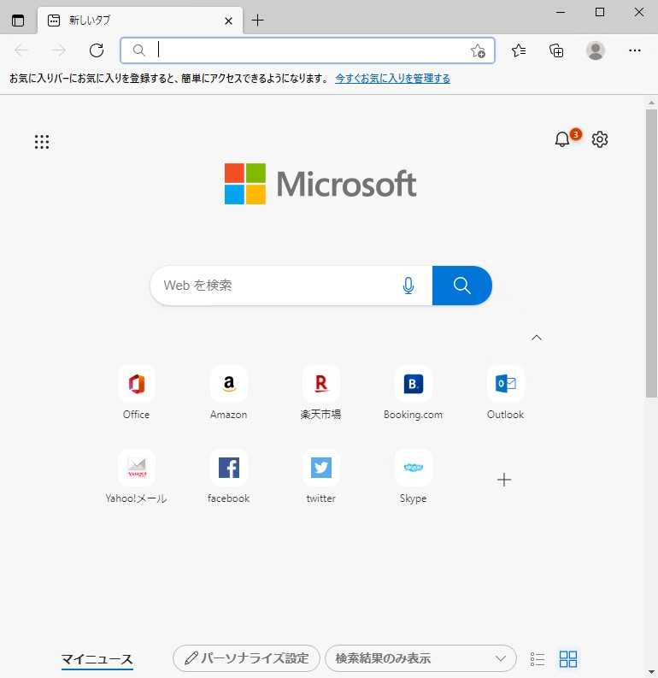
Task: Click the address bar search icon
Action: coord(138,50)
